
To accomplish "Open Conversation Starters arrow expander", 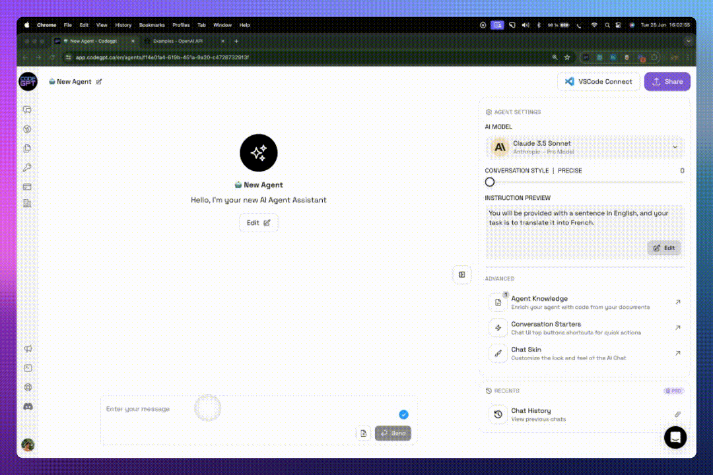I will pos(677,328).
